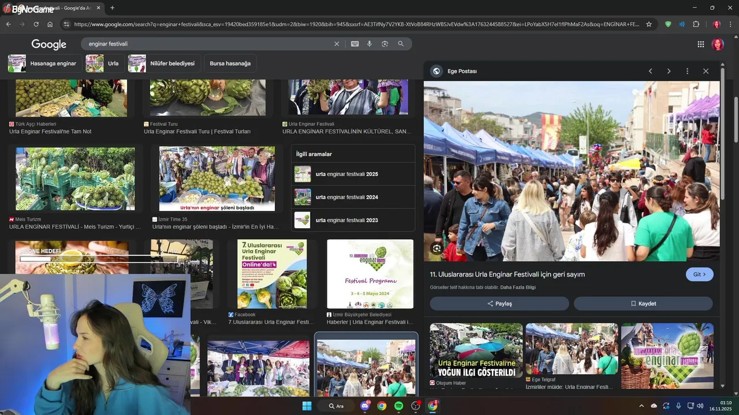The height and width of the screenshot is (415, 739).
Task: Open site information icon in address bar
Action: click(x=66, y=24)
